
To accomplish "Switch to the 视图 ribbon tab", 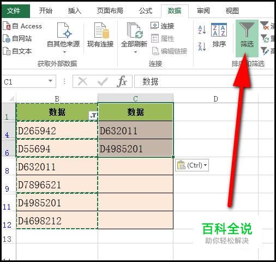I will [x=232, y=11].
